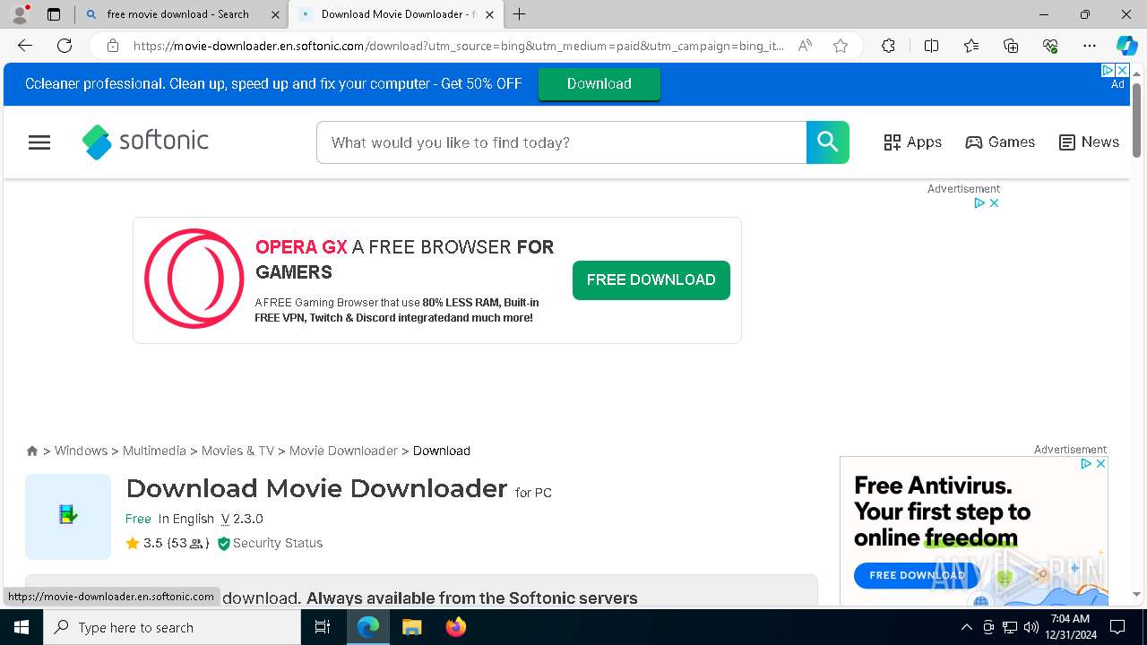1147x645 pixels.
Task: Click the page vertical scrollbar thumb
Action: [x=1136, y=121]
